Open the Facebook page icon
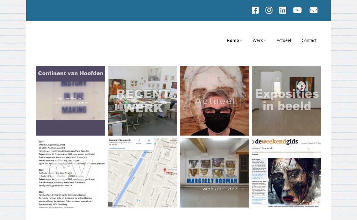The height and width of the screenshot is (220, 357). 255,10
